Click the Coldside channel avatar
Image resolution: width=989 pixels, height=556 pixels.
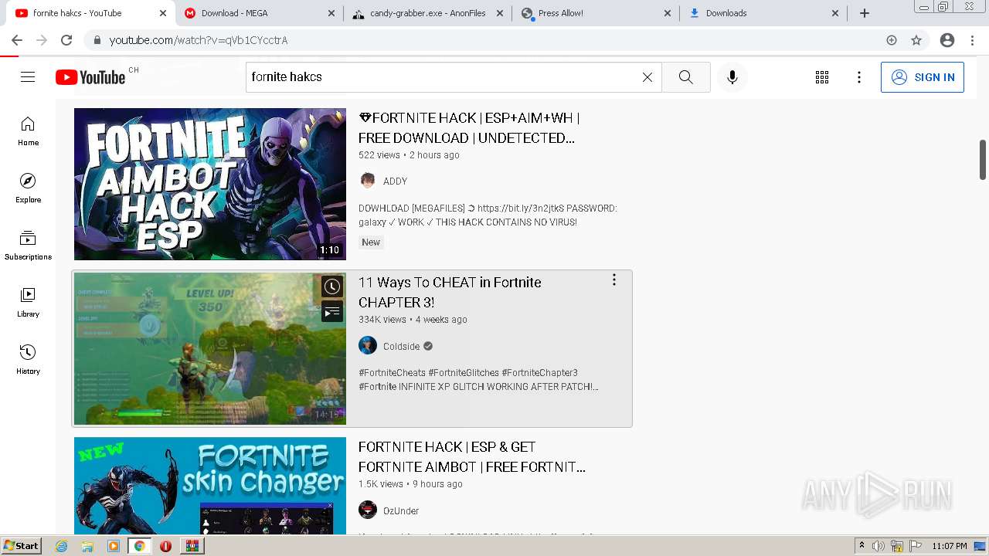[x=368, y=346]
